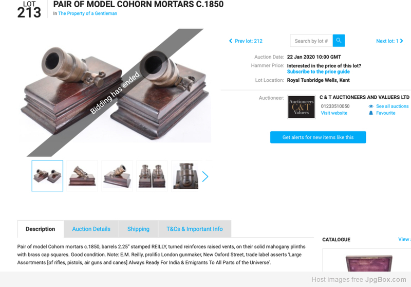The width and height of the screenshot is (411, 287).
Task: Open the Auction Details tab
Action: coord(91,229)
